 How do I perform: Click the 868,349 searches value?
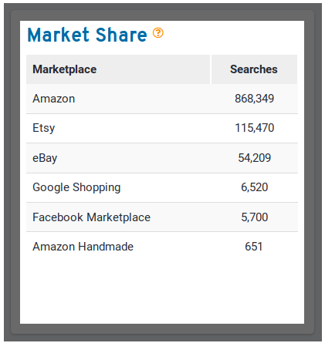point(254,99)
